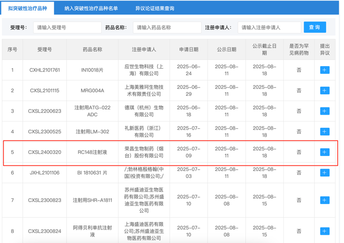
Task: Click applicant 勃林格殷格翰(中国)投资有限公司
Action: [x=144, y=173]
